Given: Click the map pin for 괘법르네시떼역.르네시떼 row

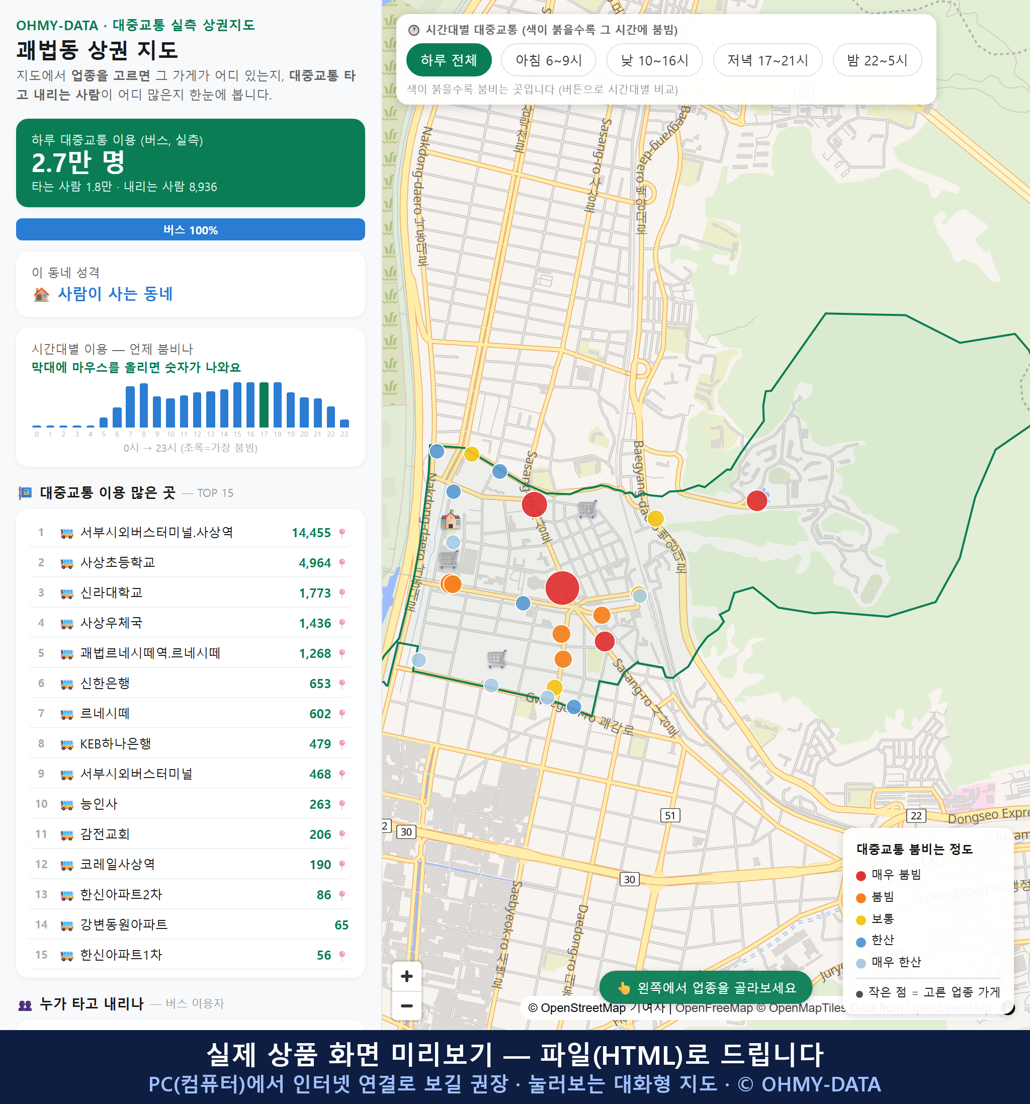Looking at the screenshot, I should tap(342, 654).
